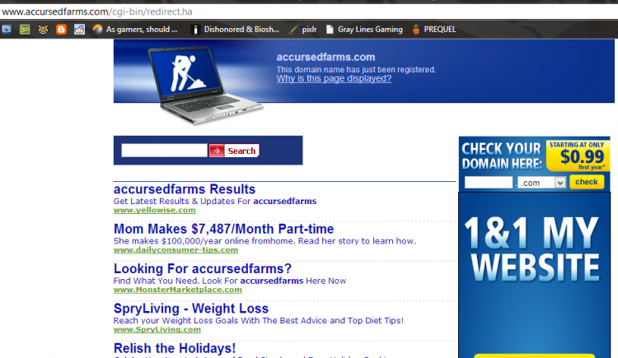Image resolution: width=618 pixels, height=358 pixels.
Task: Open the Blogger bookmark icon
Action: click(61, 30)
